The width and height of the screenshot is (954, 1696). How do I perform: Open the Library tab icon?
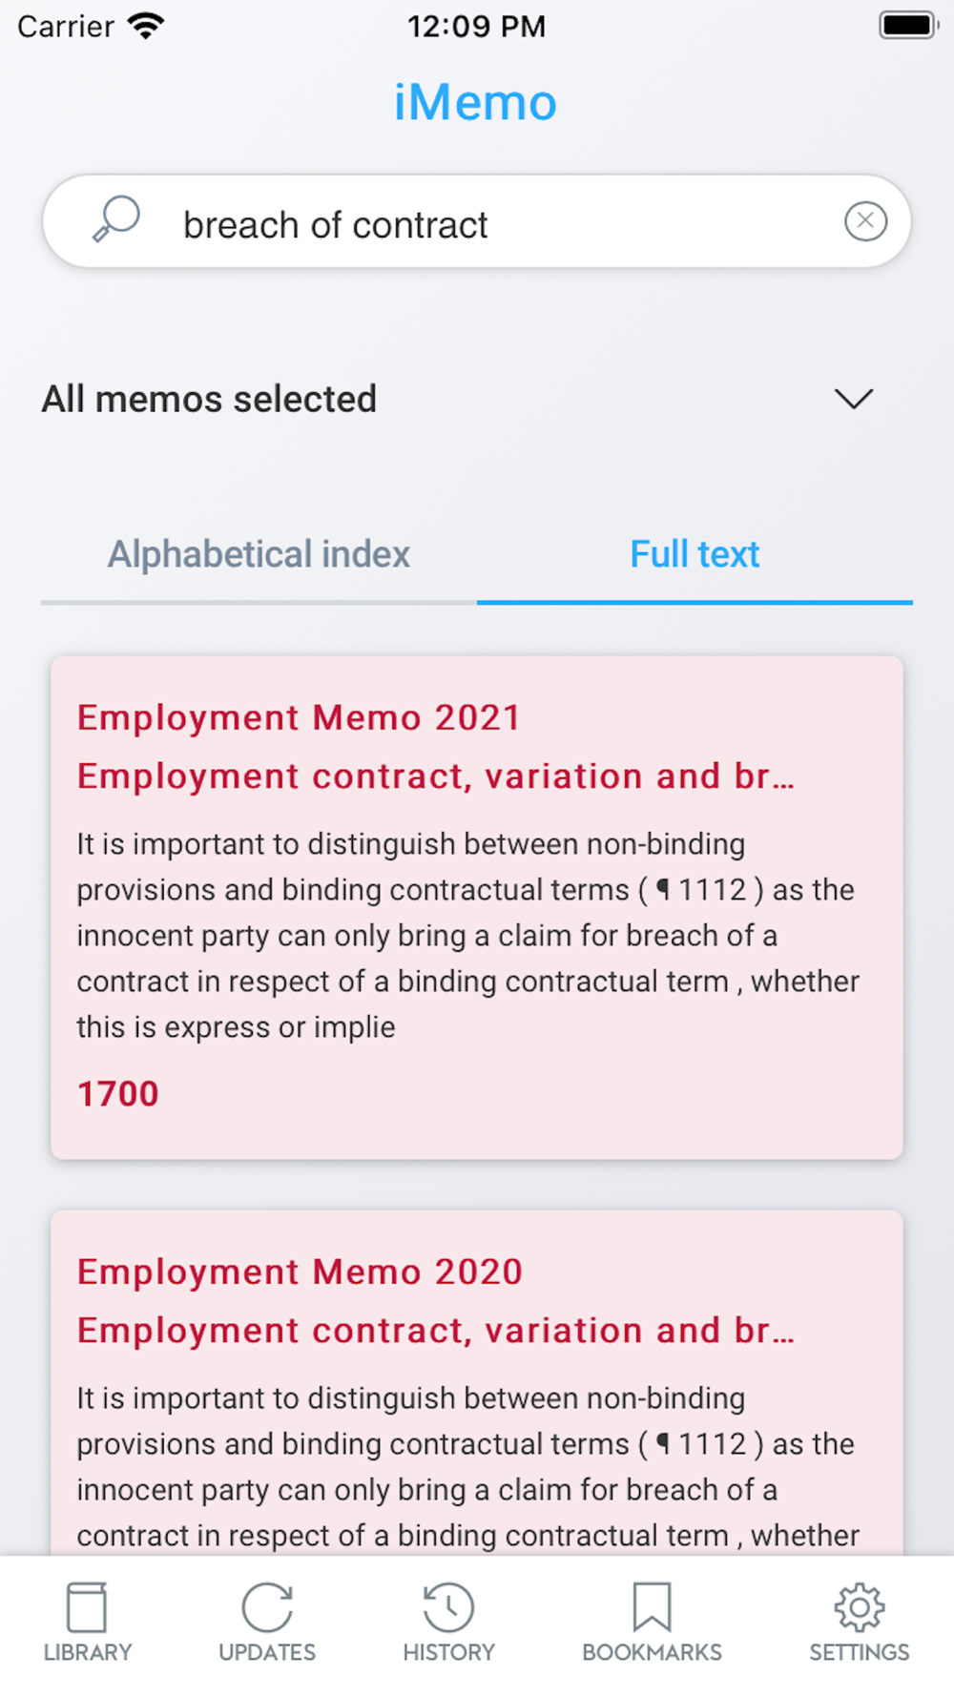(87, 1607)
